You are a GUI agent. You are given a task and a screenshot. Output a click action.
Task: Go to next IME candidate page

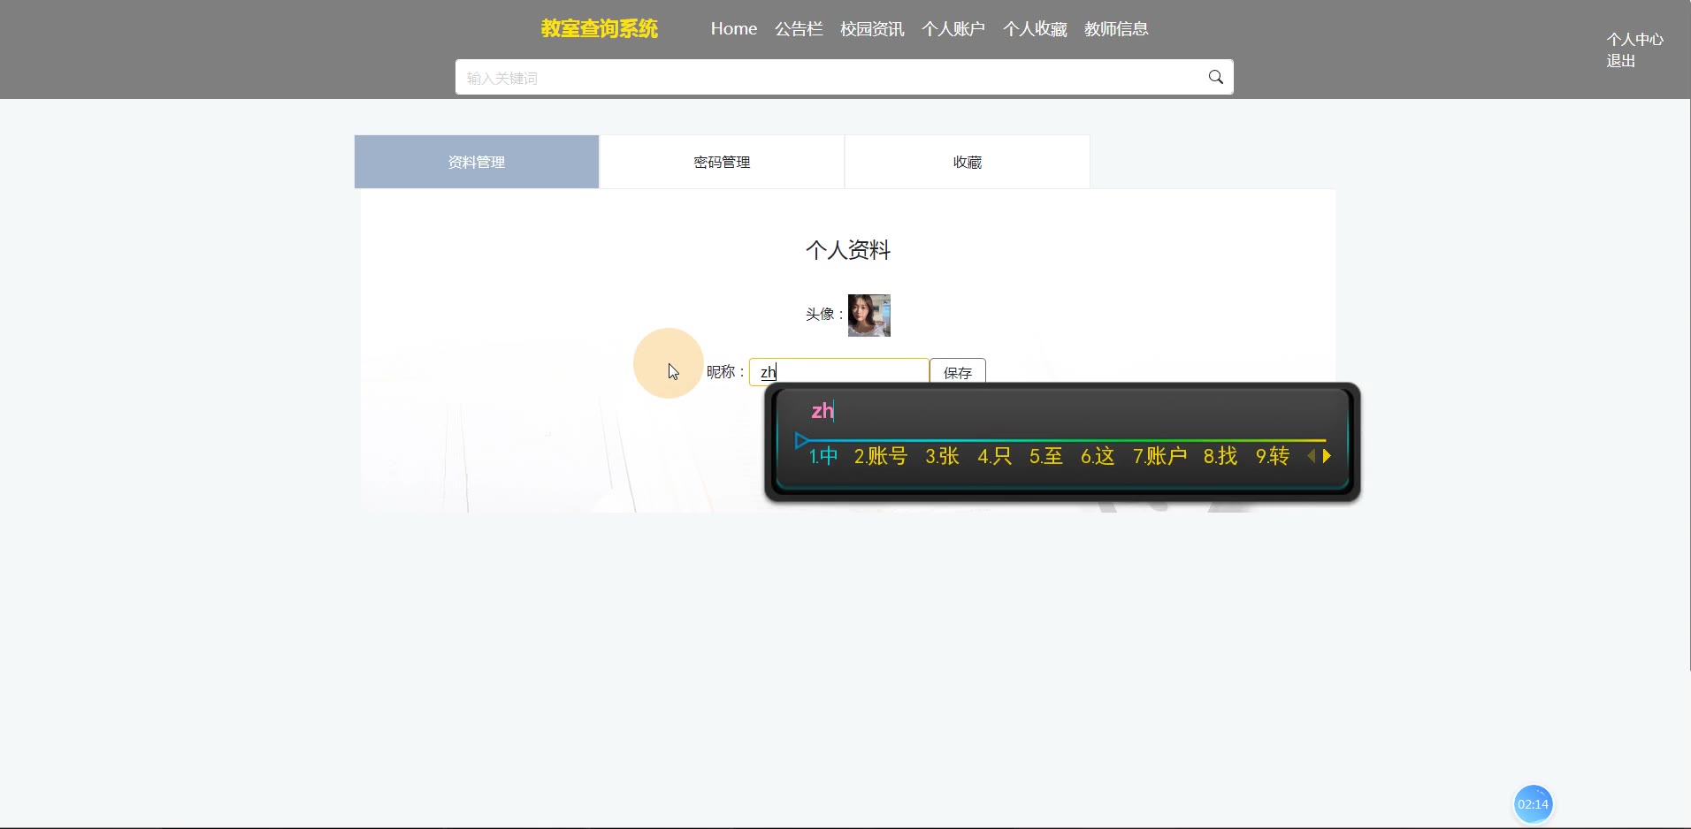[x=1327, y=456]
